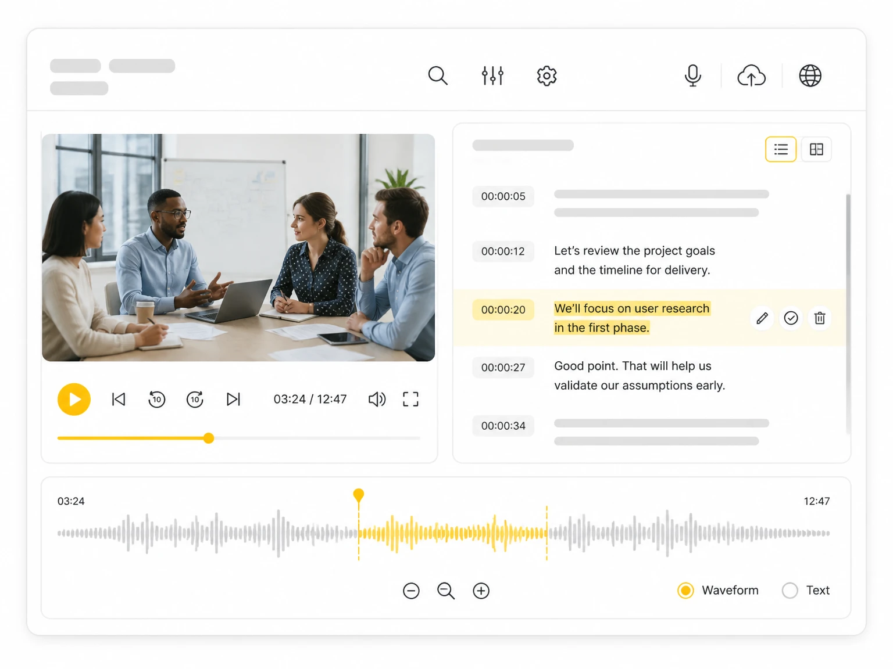Viewport: 893px width, 669px height.
Task: Mute the video volume speaker icon
Action: (x=377, y=399)
